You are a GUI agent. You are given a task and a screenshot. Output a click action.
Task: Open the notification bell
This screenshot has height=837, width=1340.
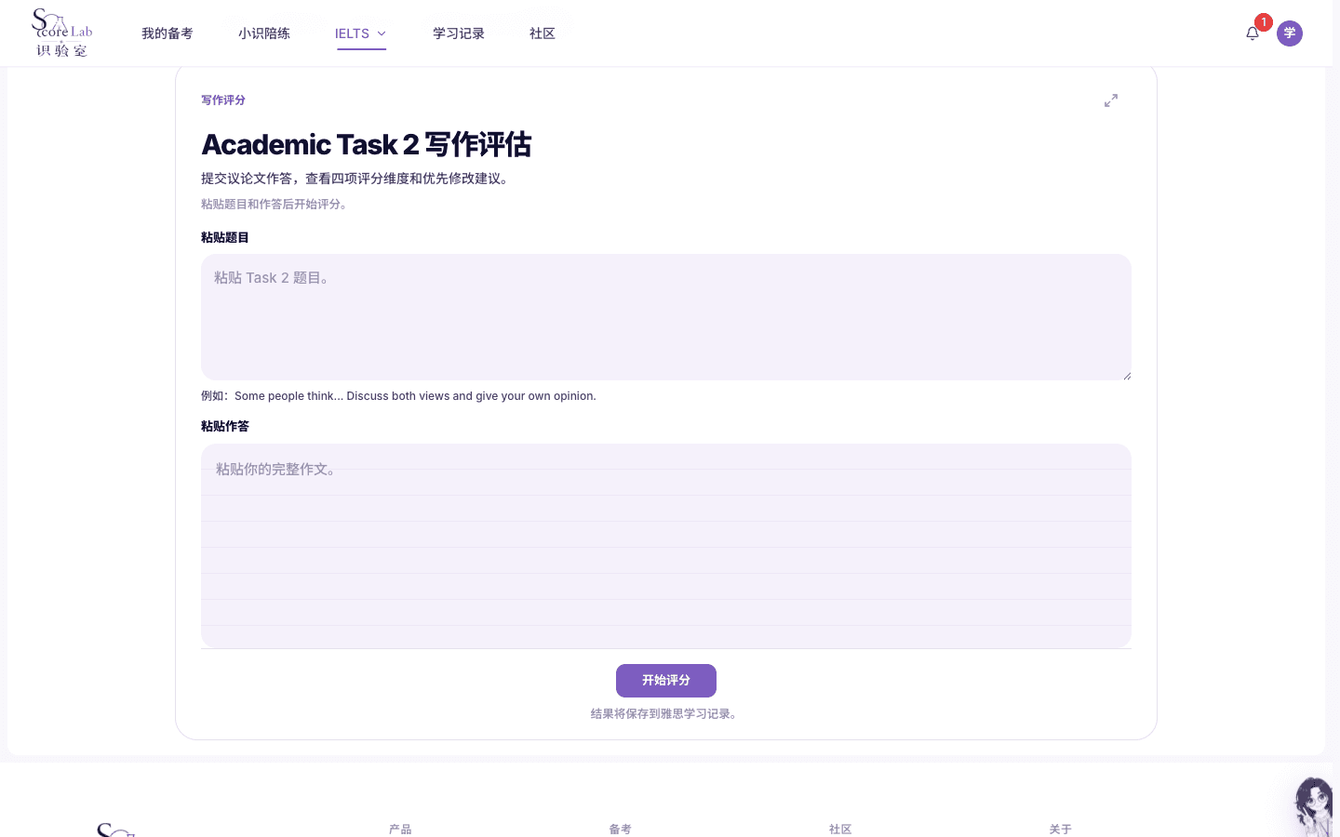[x=1253, y=33]
